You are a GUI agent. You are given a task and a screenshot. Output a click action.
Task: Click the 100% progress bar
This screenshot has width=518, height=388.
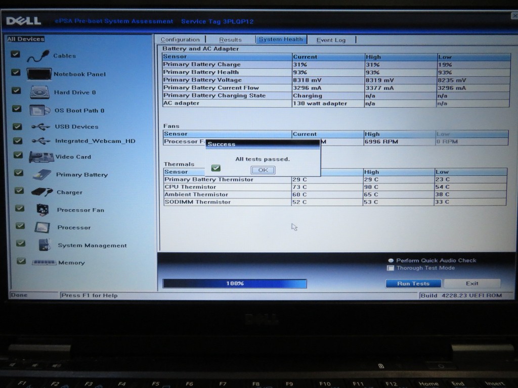[235, 283]
